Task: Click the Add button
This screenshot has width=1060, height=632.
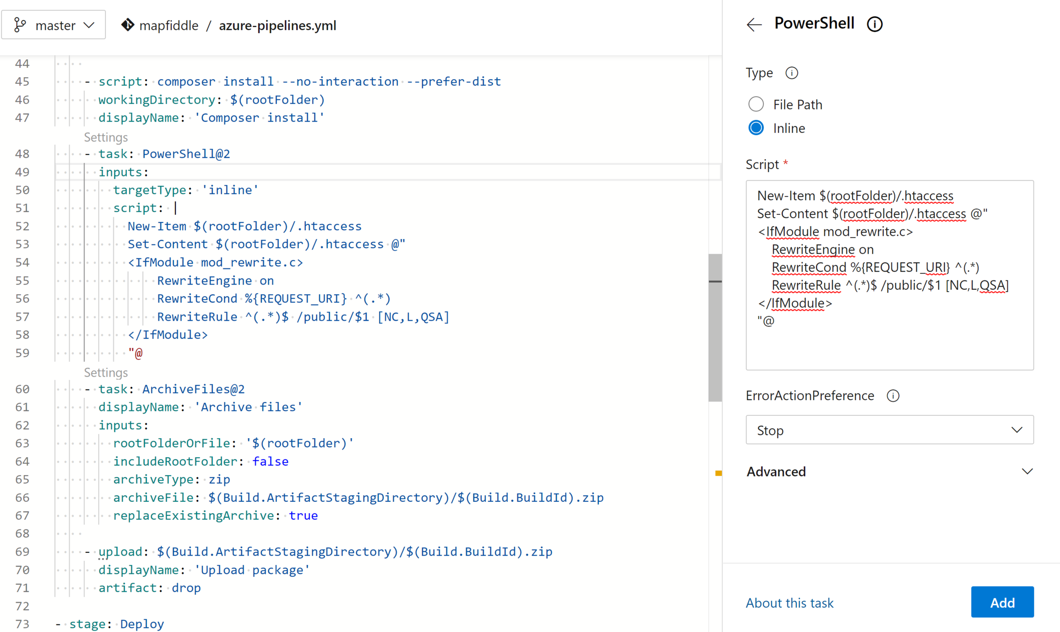Action: (1002, 602)
